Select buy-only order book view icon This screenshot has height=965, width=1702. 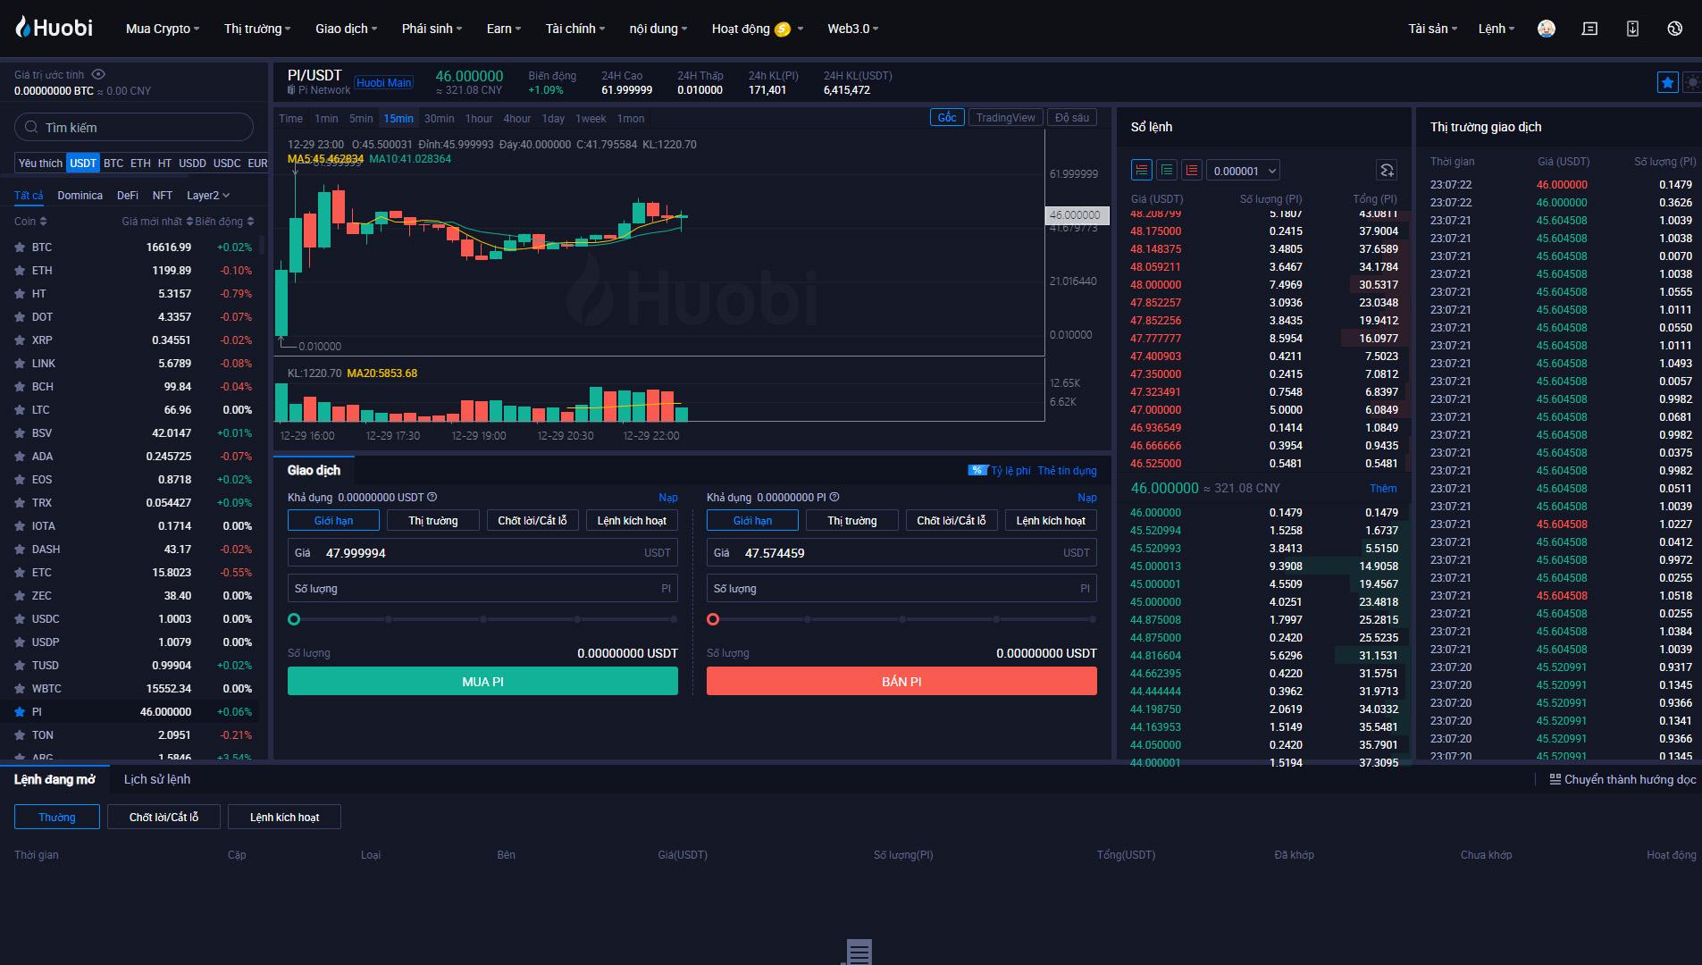pos(1166,170)
